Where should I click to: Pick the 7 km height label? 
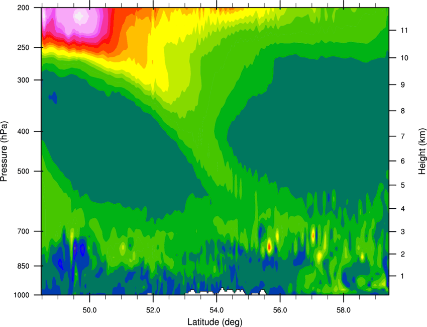(x=403, y=136)
